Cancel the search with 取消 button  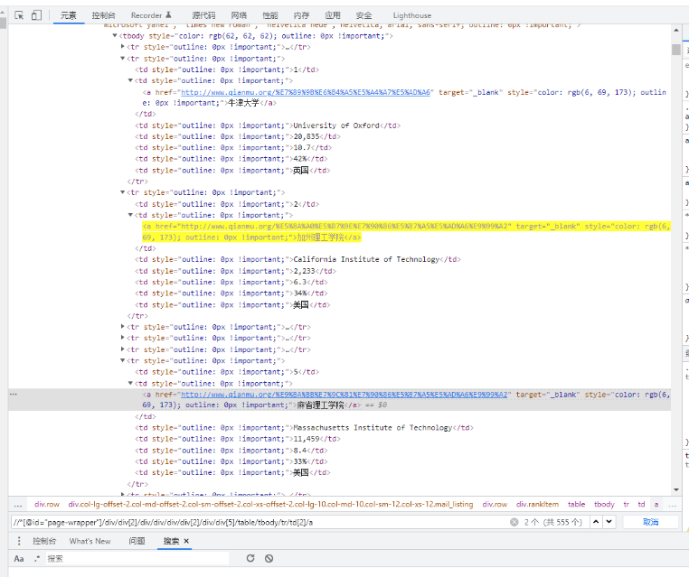tap(650, 522)
